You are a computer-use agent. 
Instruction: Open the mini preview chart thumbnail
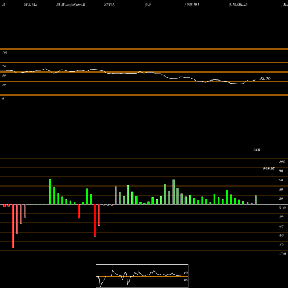tap(142, 276)
